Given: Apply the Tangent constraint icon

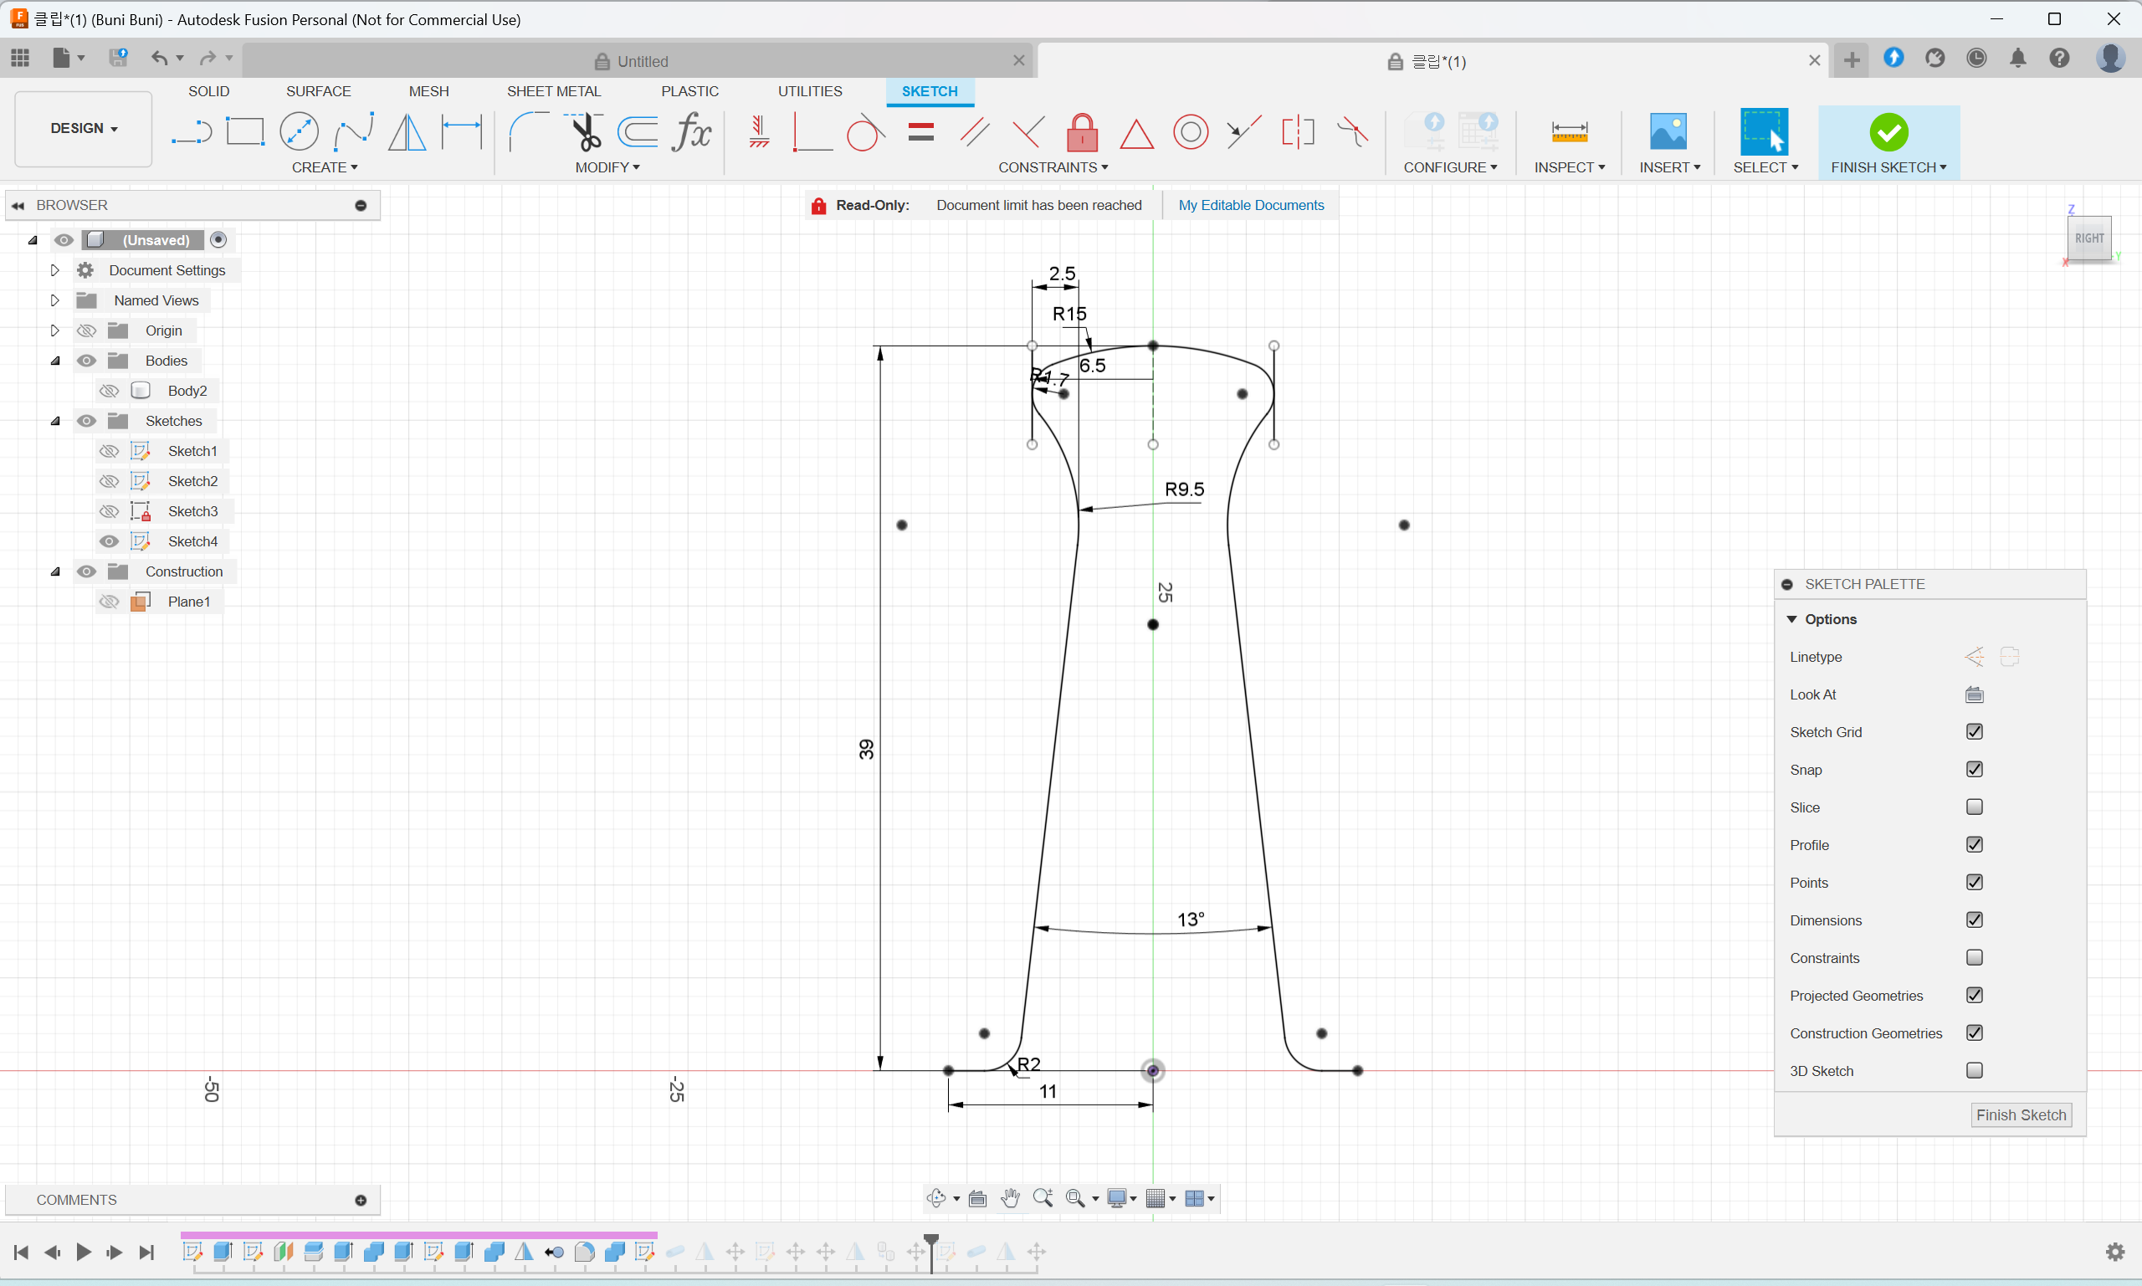Looking at the screenshot, I should click(865, 132).
